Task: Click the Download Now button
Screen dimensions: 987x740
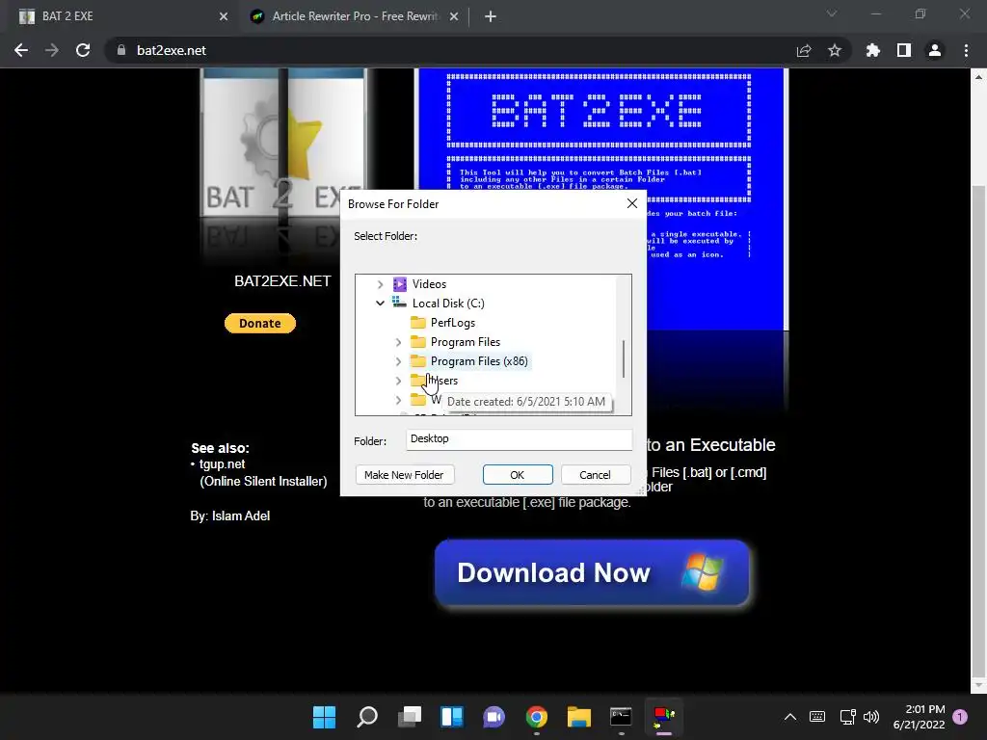Action: pos(592,572)
